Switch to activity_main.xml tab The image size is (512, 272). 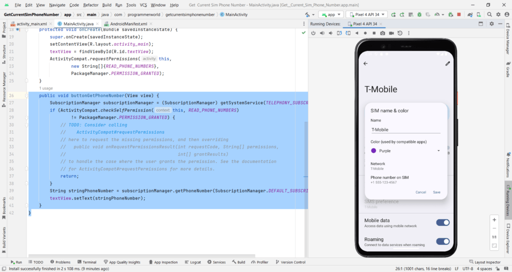[x=31, y=24]
